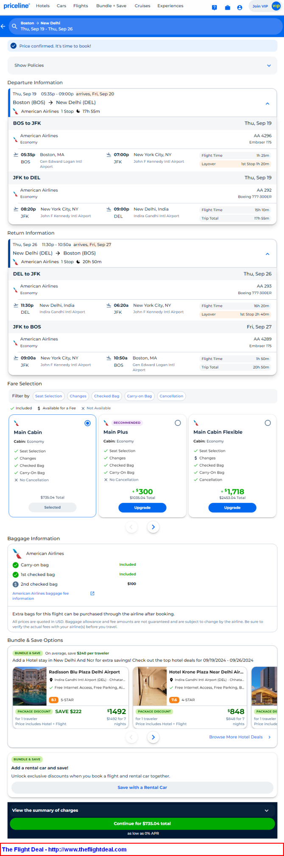The image size is (284, 856).
Task: Click the user account profile icon
Action: (x=240, y=8)
